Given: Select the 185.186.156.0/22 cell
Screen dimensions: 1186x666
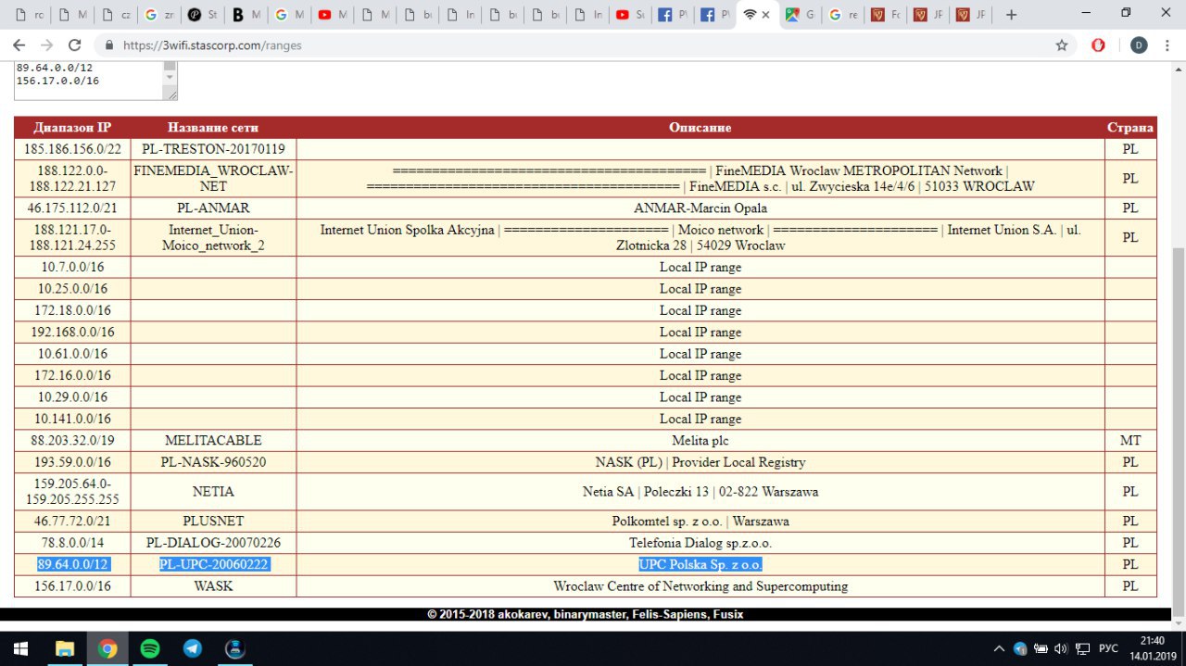Looking at the screenshot, I should point(73,149).
